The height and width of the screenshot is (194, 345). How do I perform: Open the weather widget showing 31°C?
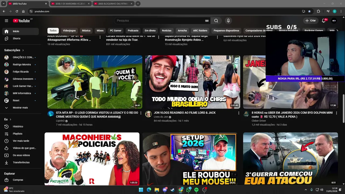14,190
